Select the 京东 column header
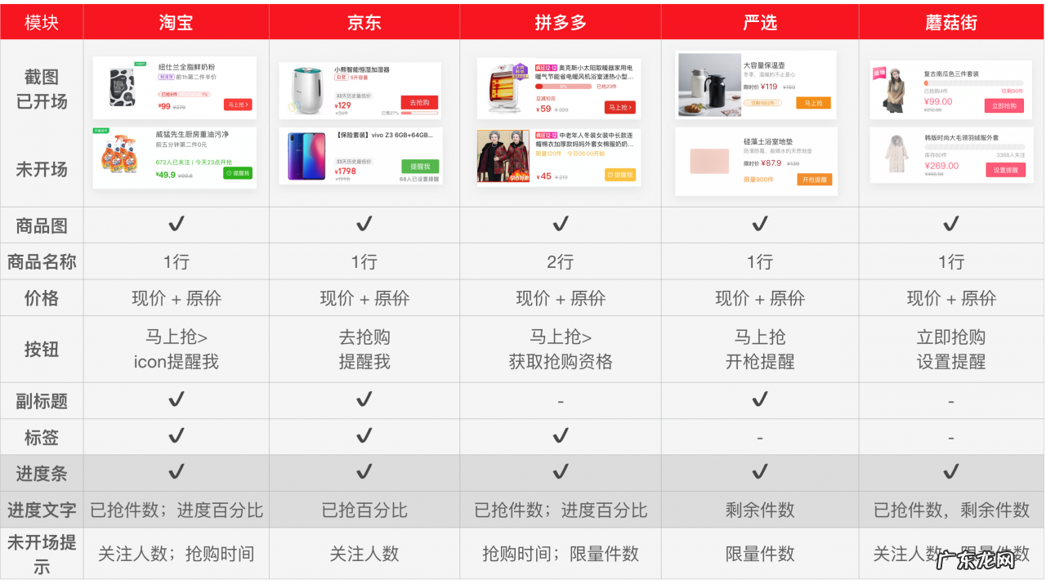 point(364,22)
